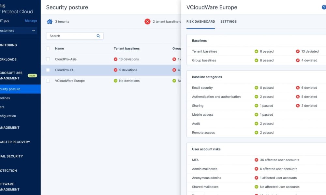This screenshot has width=326, height=195.
Task: Click green check icon for Shared mailboxes
Action: [x=257, y=187]
